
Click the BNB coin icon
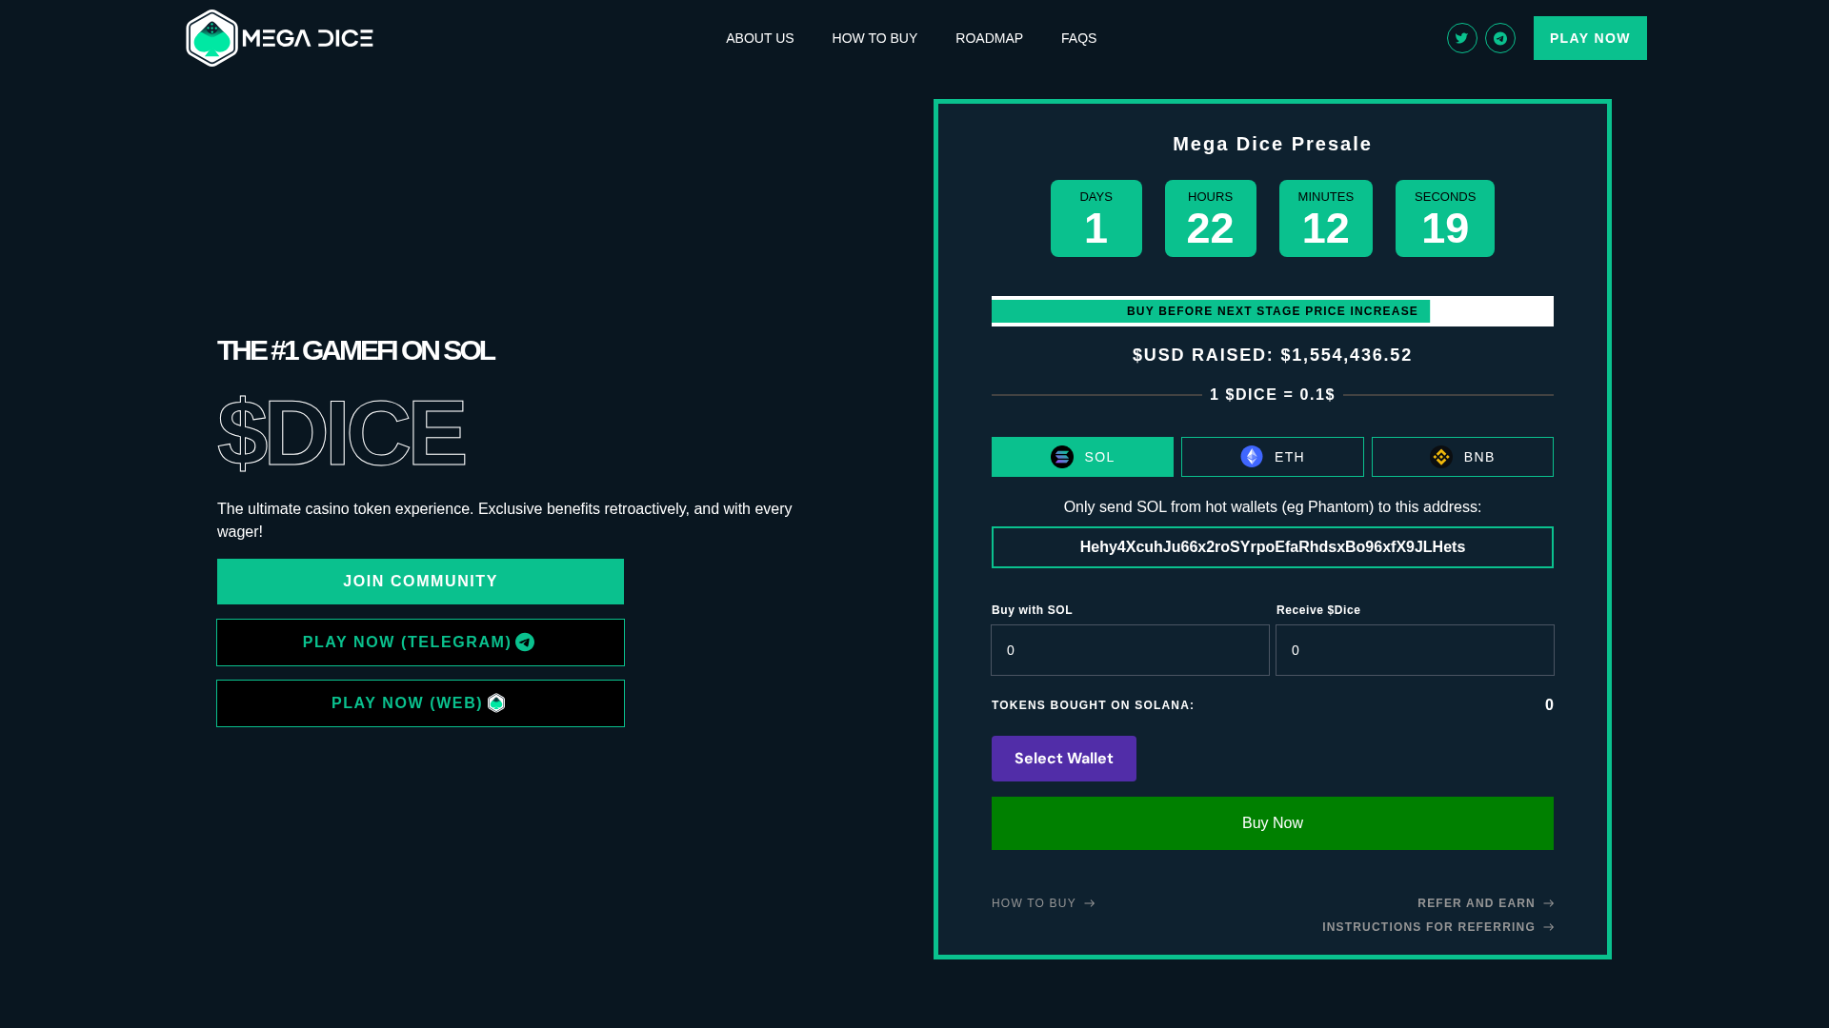[1441, 457]
